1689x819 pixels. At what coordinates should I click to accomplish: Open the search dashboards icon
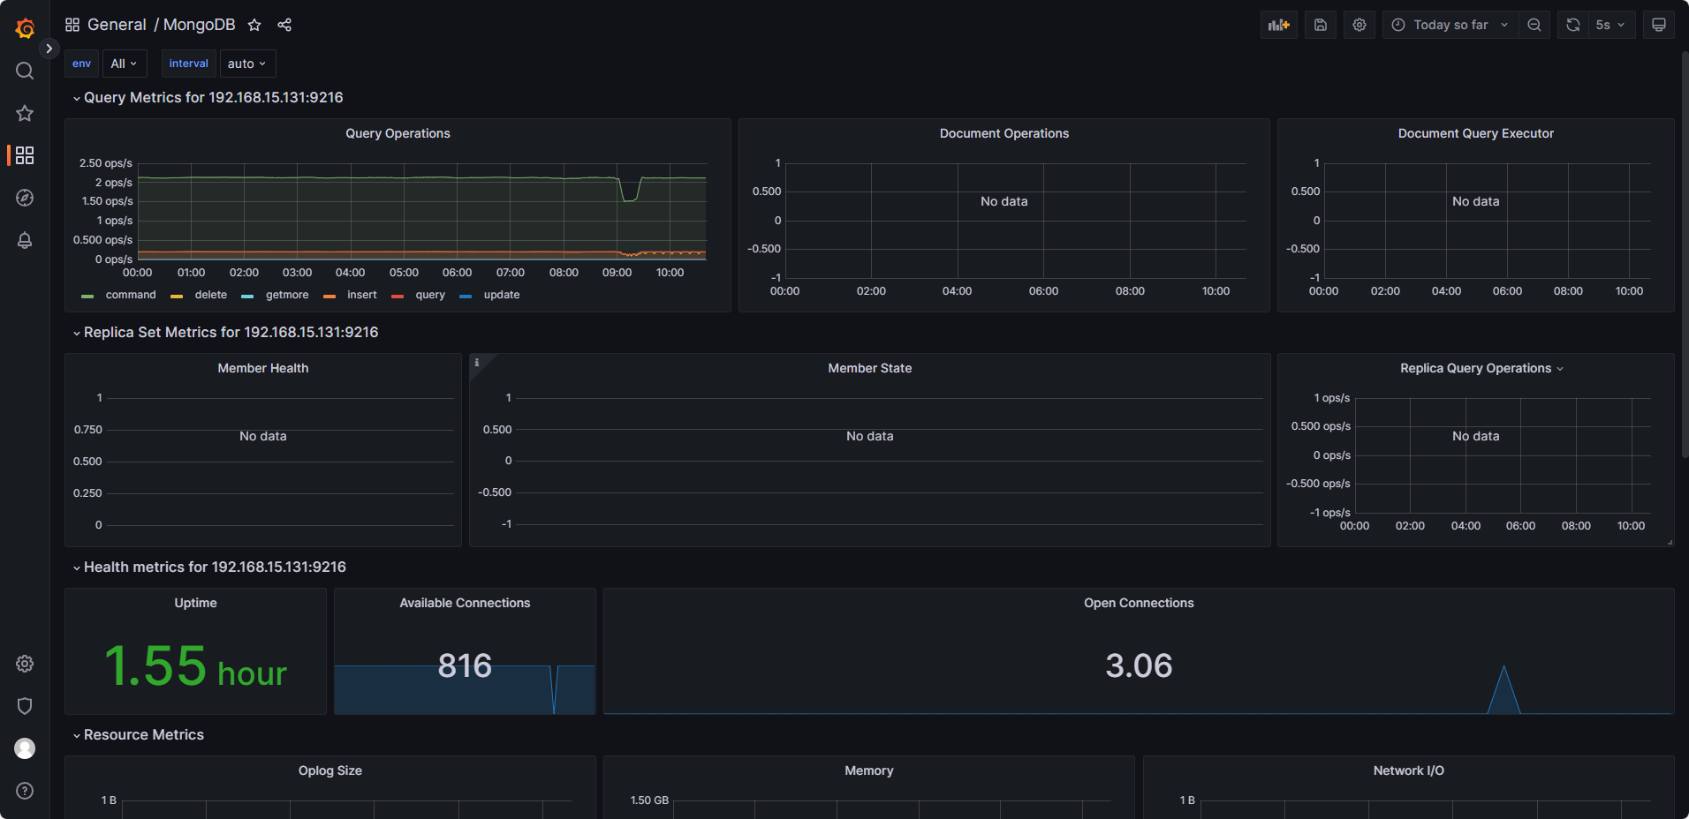point(25,71)
